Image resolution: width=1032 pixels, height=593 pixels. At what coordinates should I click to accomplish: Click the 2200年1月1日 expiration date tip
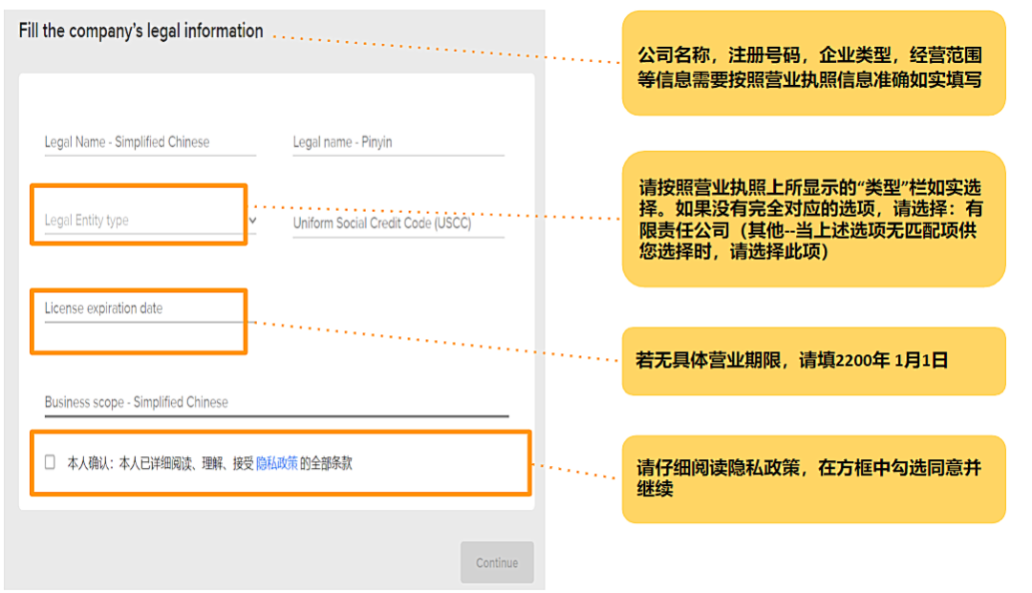pos(814,360)
